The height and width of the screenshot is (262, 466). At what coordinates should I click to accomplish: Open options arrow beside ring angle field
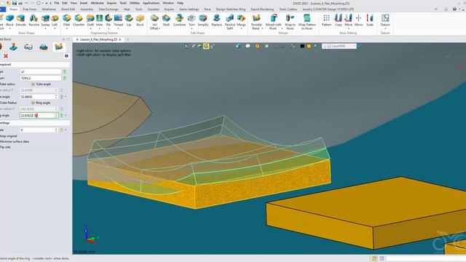pyautogui.click(x=66, y=115)
